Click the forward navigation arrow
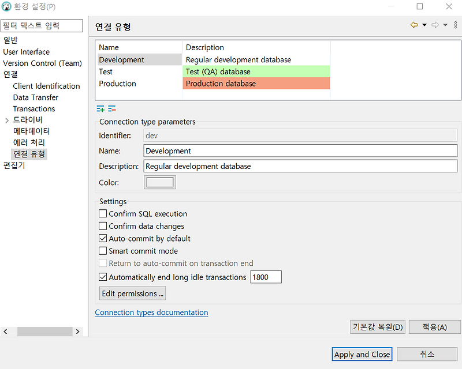 click(435, 25)
